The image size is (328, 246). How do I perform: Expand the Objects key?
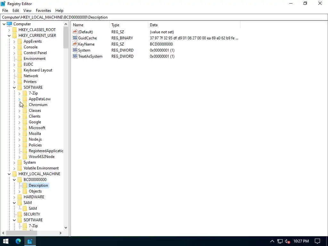tap(19, 192)
